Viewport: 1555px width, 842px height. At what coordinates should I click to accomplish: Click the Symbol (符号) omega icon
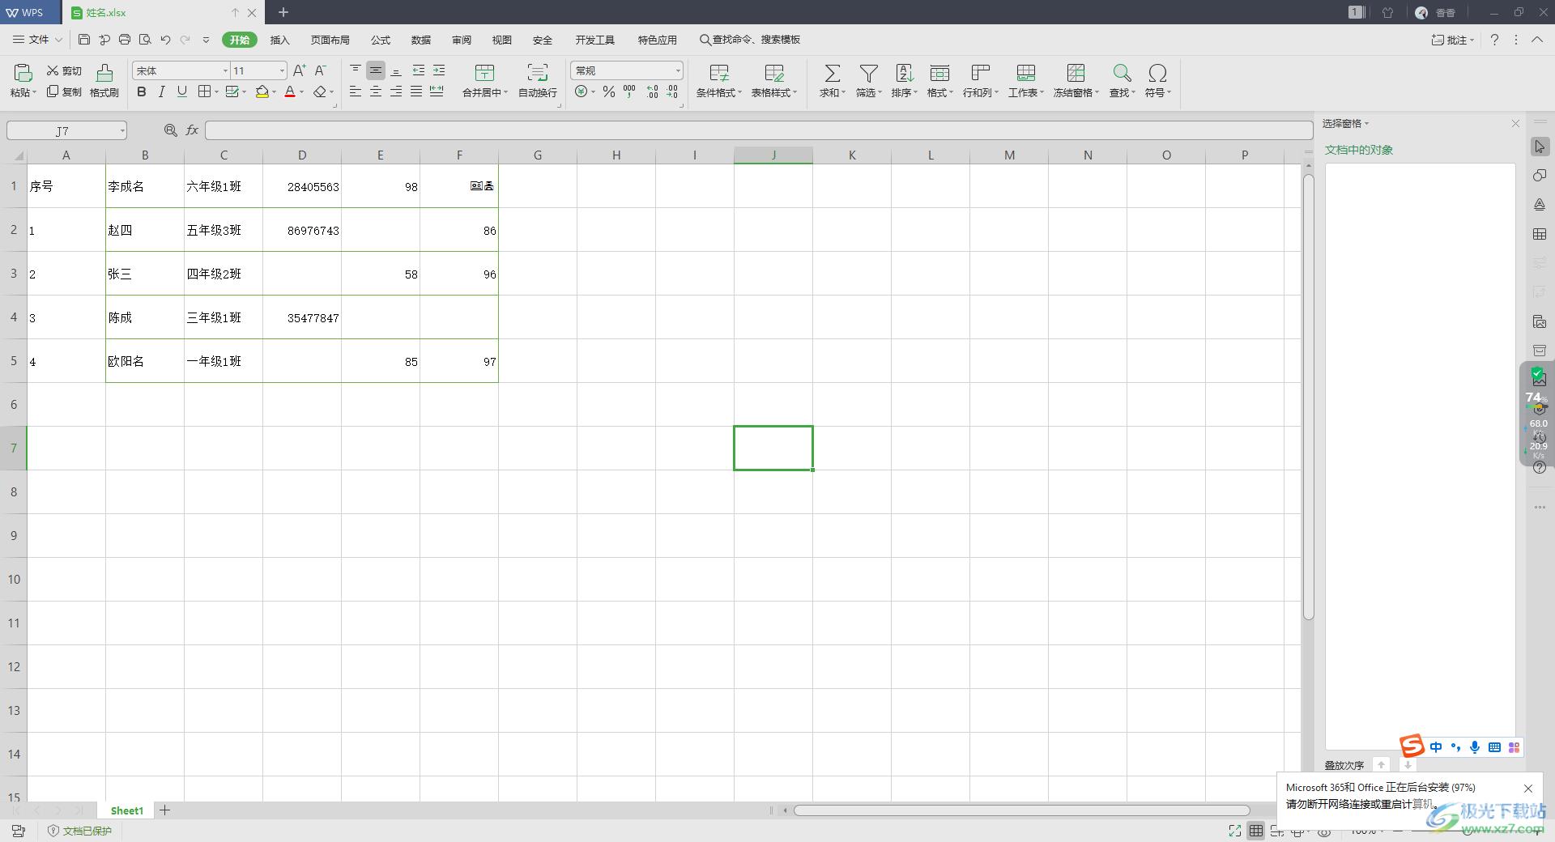(1157, 73)
